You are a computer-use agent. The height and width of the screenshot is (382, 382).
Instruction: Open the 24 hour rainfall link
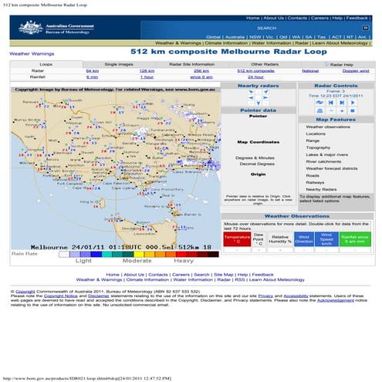(x=255, y=77)
